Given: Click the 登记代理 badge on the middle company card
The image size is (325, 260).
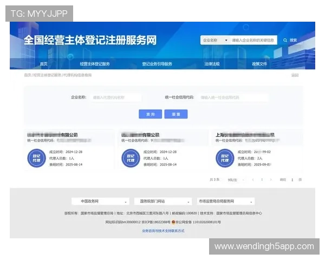Looking at the screenshot, I should coord(131,158).
